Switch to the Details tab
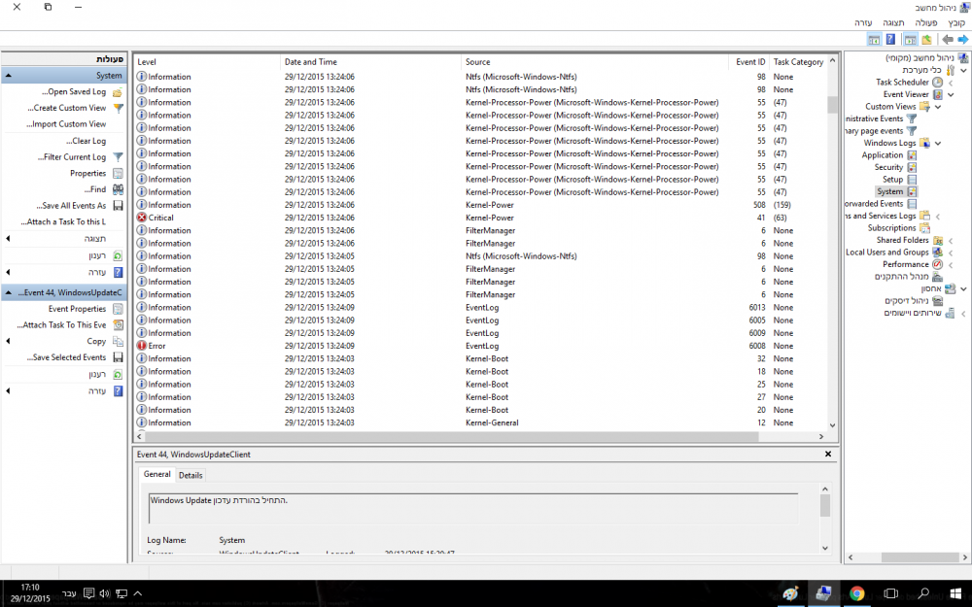972x607 pixels. (x=191, y=475)
